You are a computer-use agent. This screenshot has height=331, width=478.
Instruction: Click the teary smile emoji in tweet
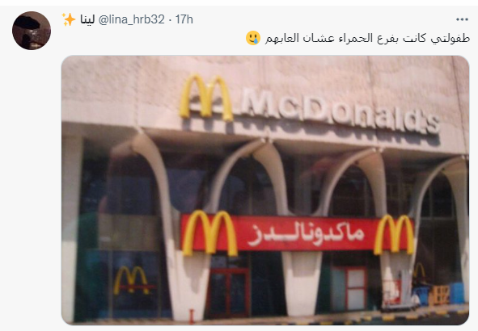click(x=253, y=38)
